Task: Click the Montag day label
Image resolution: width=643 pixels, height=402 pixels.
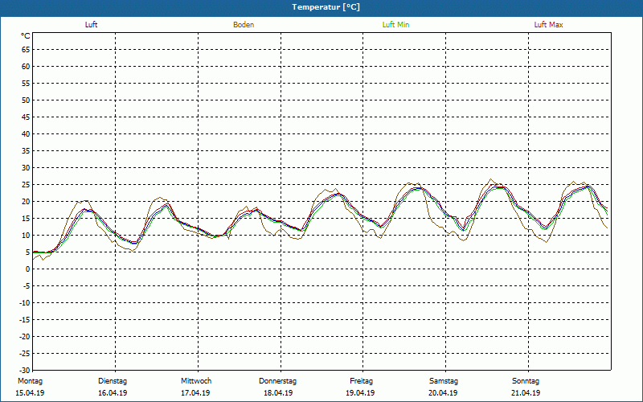Action: (30, 381)
